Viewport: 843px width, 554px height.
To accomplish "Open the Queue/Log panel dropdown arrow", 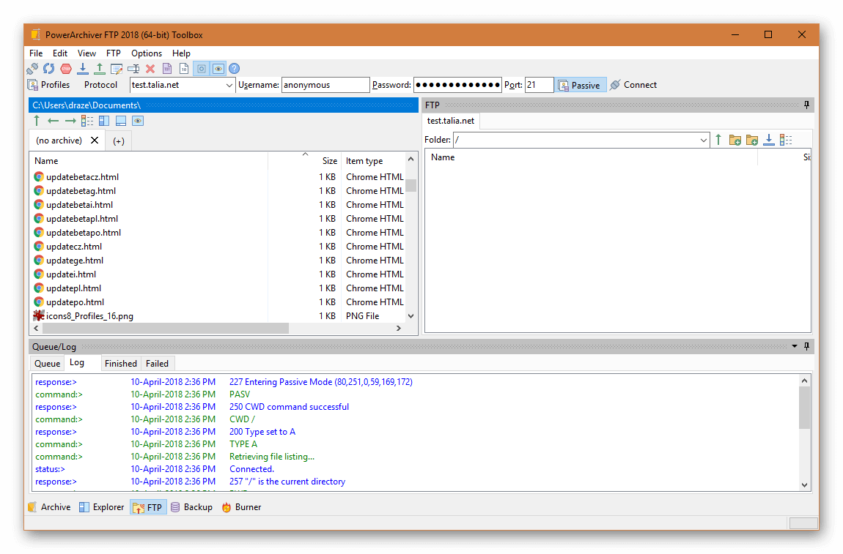I will tap(795, 346).
